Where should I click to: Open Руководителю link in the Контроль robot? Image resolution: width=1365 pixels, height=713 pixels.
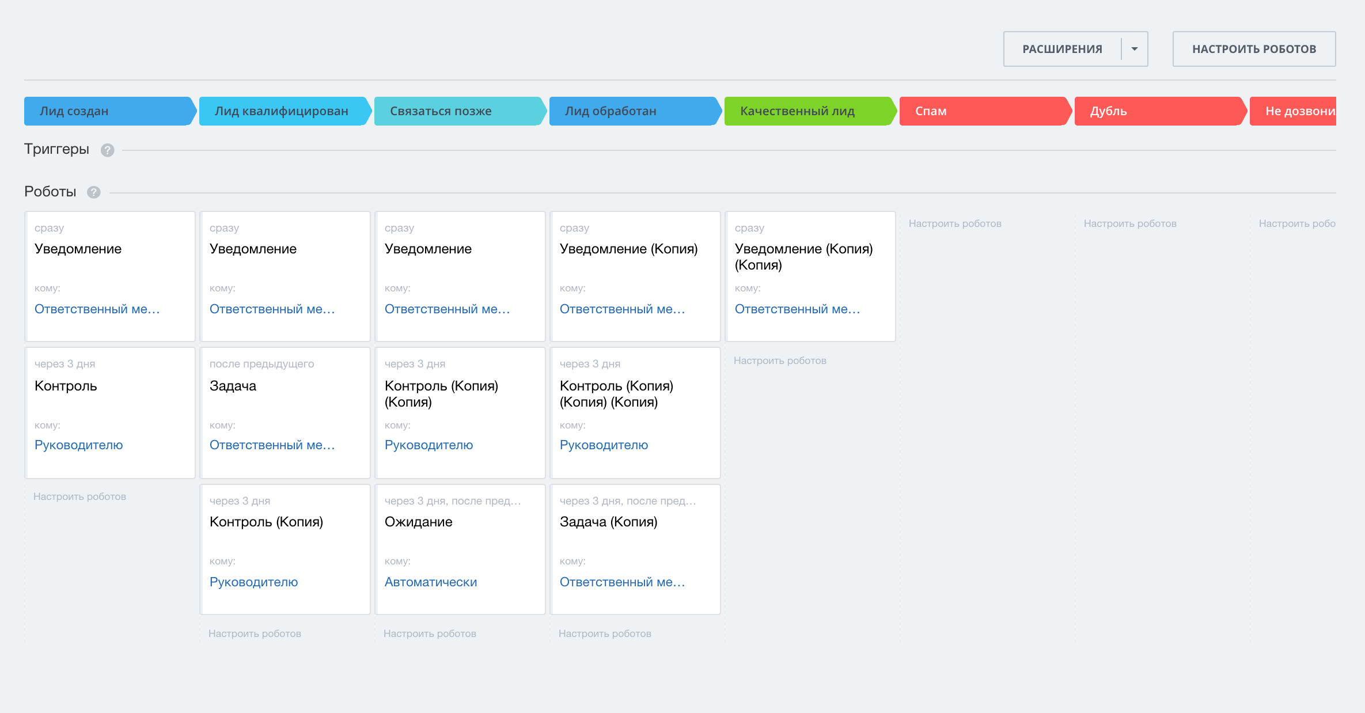point(79,445)
